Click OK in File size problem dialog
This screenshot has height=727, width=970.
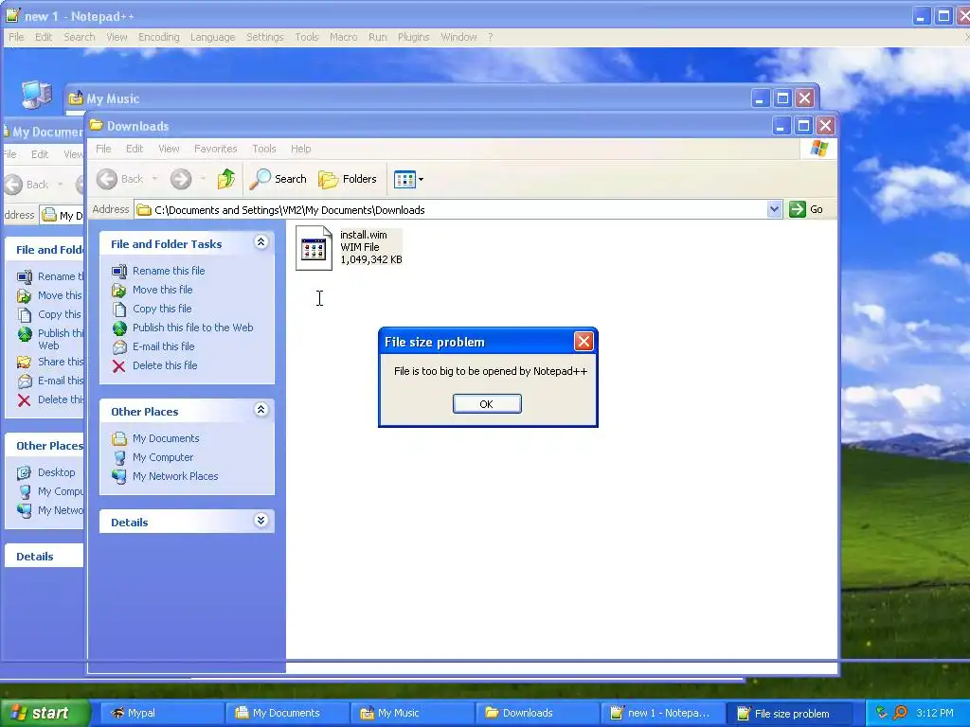(x=487, y=403)
